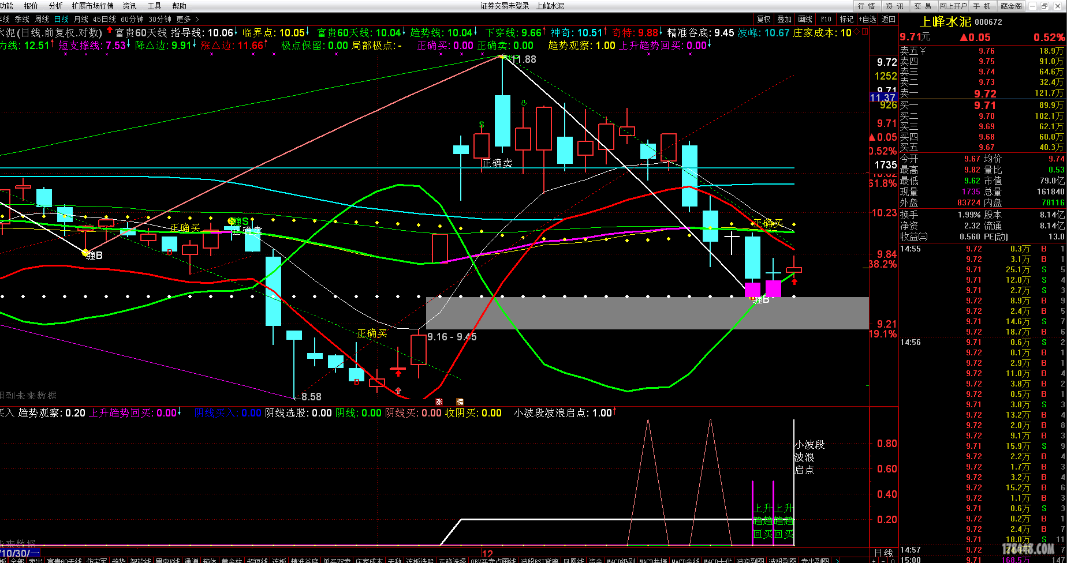This screenshot has height=563, width=1067.
Task: Select the 日线 period tab
Action: 61,19
